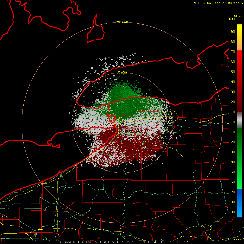Click the 0 value on velocity scale
244x244 pixels.
(x=234, y=122)
